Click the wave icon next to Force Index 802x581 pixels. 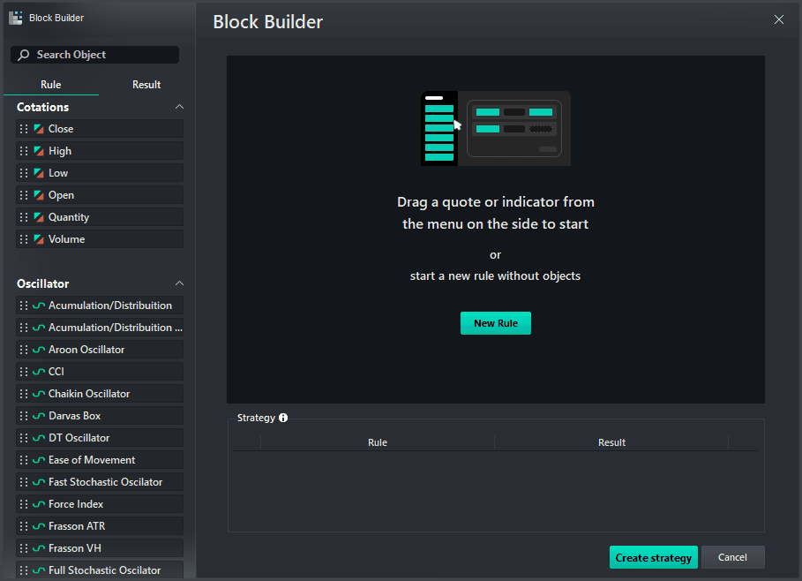tap(39, 504)
